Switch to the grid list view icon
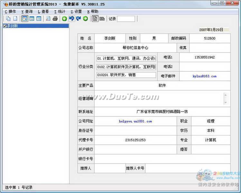Viewport: 241px width, 193px height. point(32,19)
